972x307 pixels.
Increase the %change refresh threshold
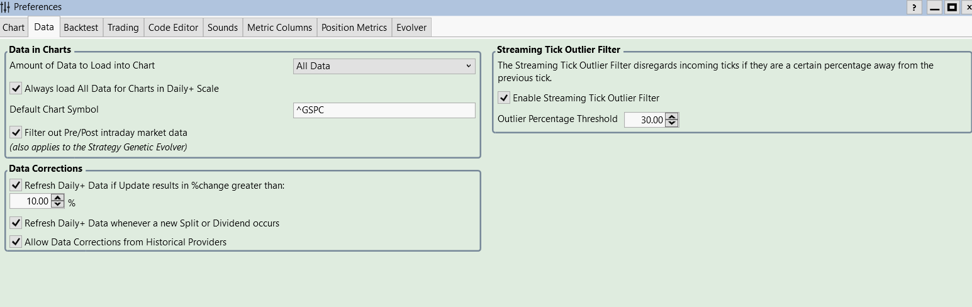pos(58,198)
